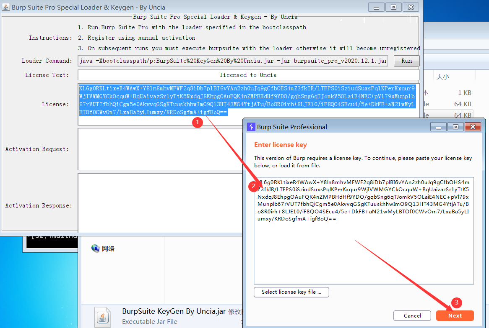This screenshot has height=328, width=489.
Task: Focus the Activation Response text area
Action: pyautogui.click(x=160, y=202)
